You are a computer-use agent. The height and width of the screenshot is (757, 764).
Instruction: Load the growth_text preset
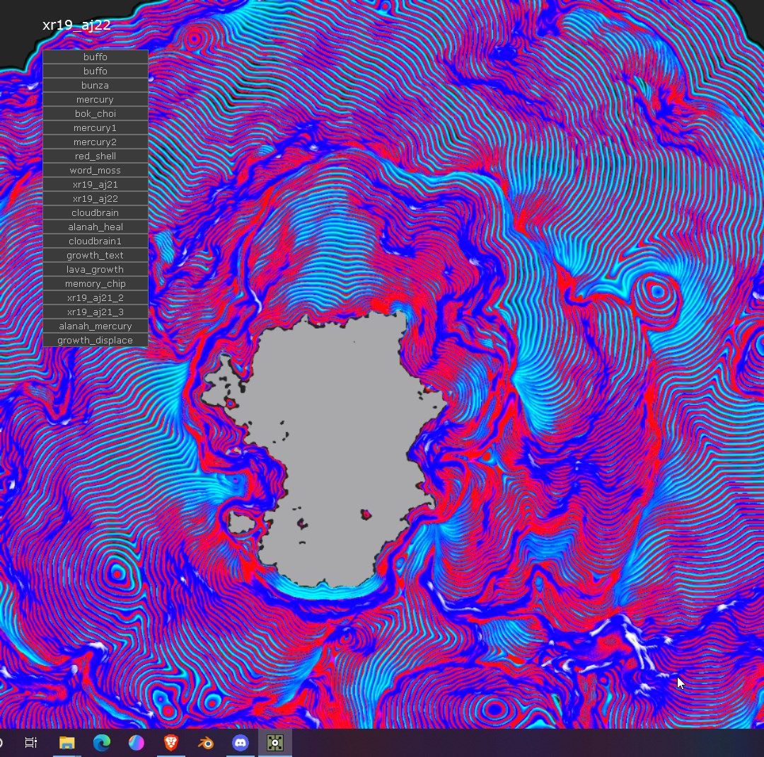point(95,255)
